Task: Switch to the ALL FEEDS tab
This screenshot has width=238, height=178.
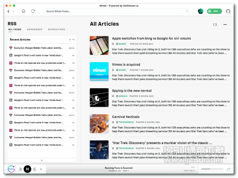Action: pyautogui.click(x=15, y=29)
